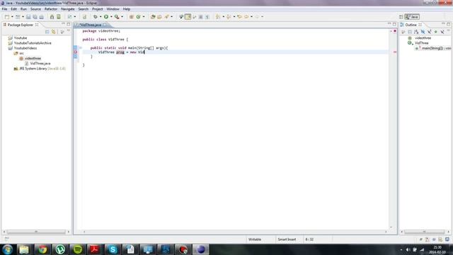Open the Search toolbar dropdown arrow
The image size is (453, 255).
coord(171,17)
